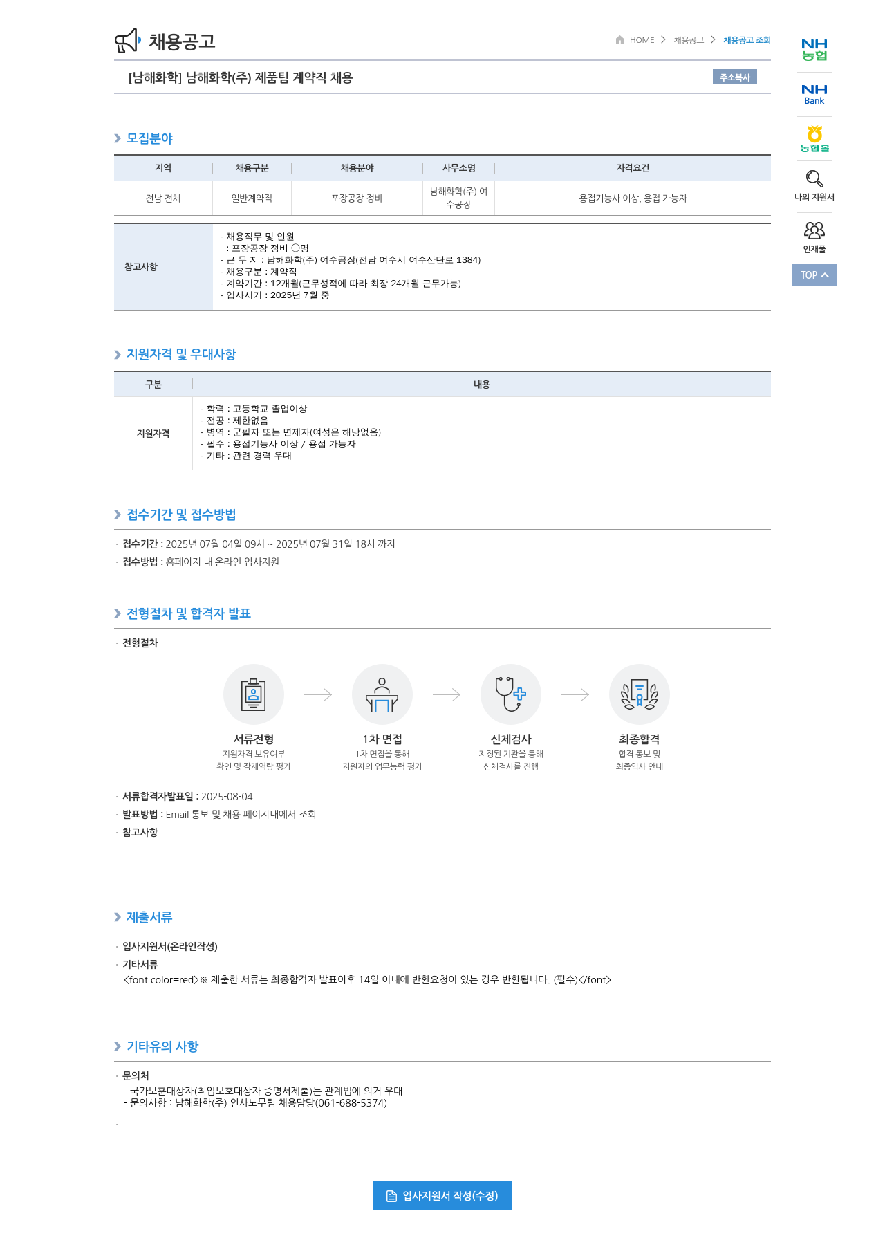Click the 제출서류 section chevron icon
This screenshot has width=885, height=1238.
click(118, 917)
